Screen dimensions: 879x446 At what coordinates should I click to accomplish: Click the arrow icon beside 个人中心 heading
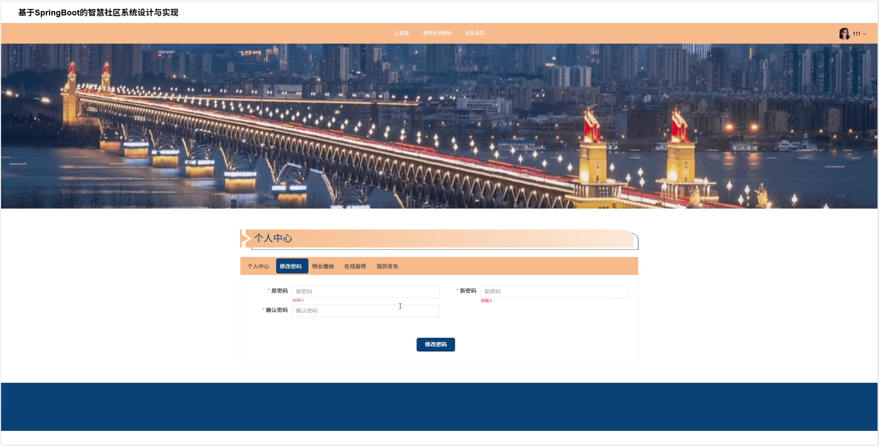[246, 238]
